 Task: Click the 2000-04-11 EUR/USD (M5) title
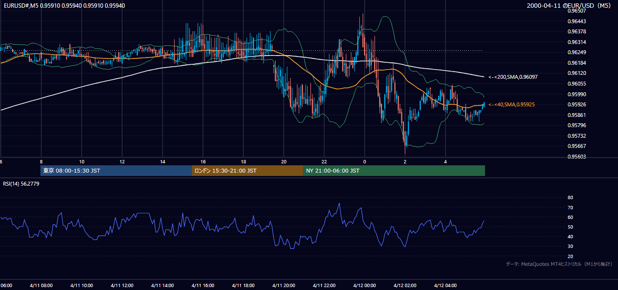coord(570,6)
